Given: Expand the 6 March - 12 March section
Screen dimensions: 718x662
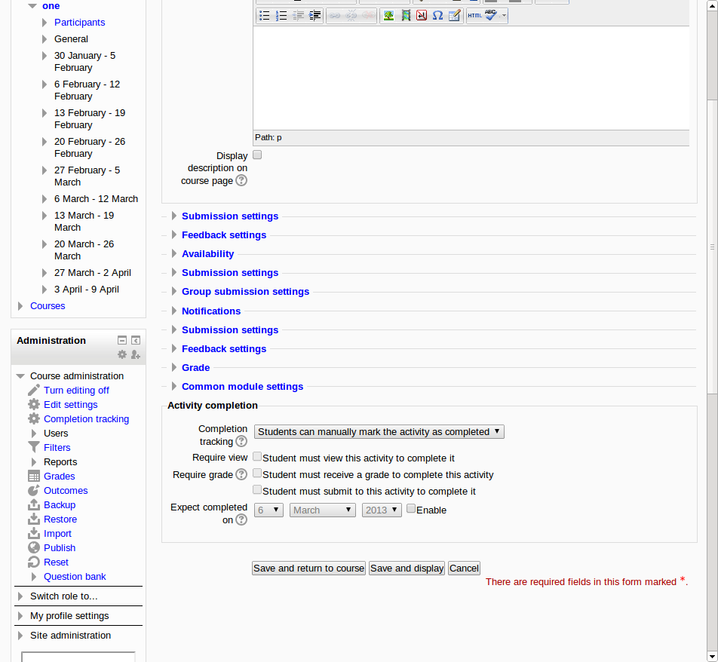Looking at the screenshot, I should tap(44, 199).
